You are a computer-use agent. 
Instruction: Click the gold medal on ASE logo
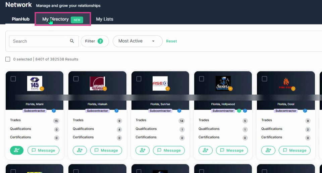pyautogui.click(x=168, y=89)
